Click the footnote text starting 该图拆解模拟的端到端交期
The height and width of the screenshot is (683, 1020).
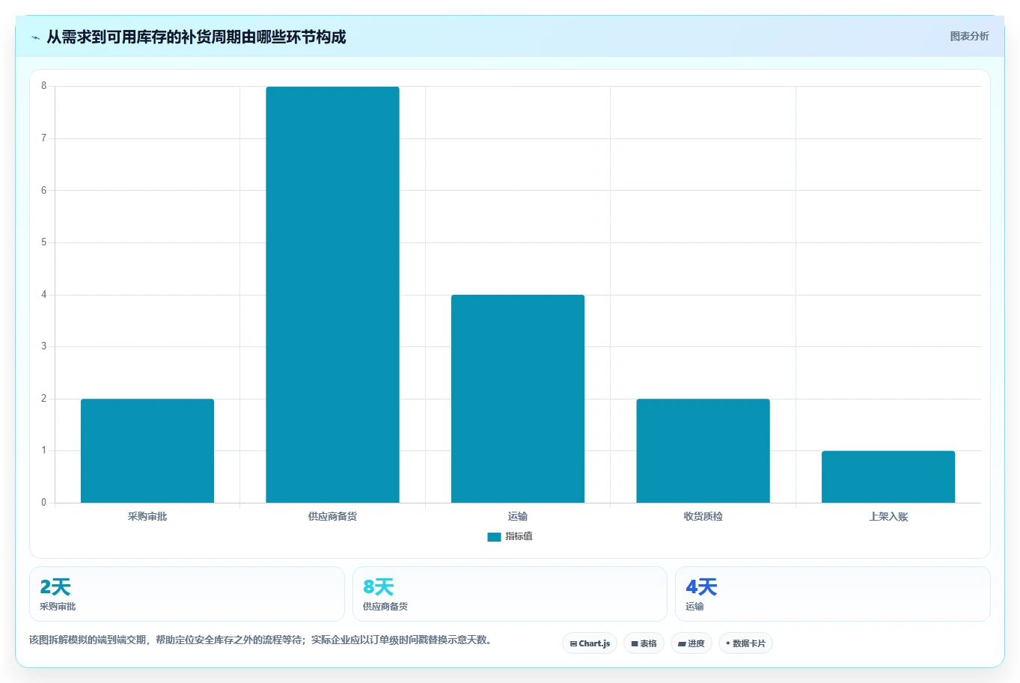[x=260, y=640]
